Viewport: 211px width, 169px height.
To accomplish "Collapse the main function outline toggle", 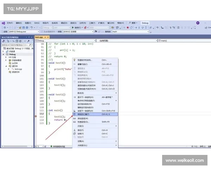I will point(47,111).
